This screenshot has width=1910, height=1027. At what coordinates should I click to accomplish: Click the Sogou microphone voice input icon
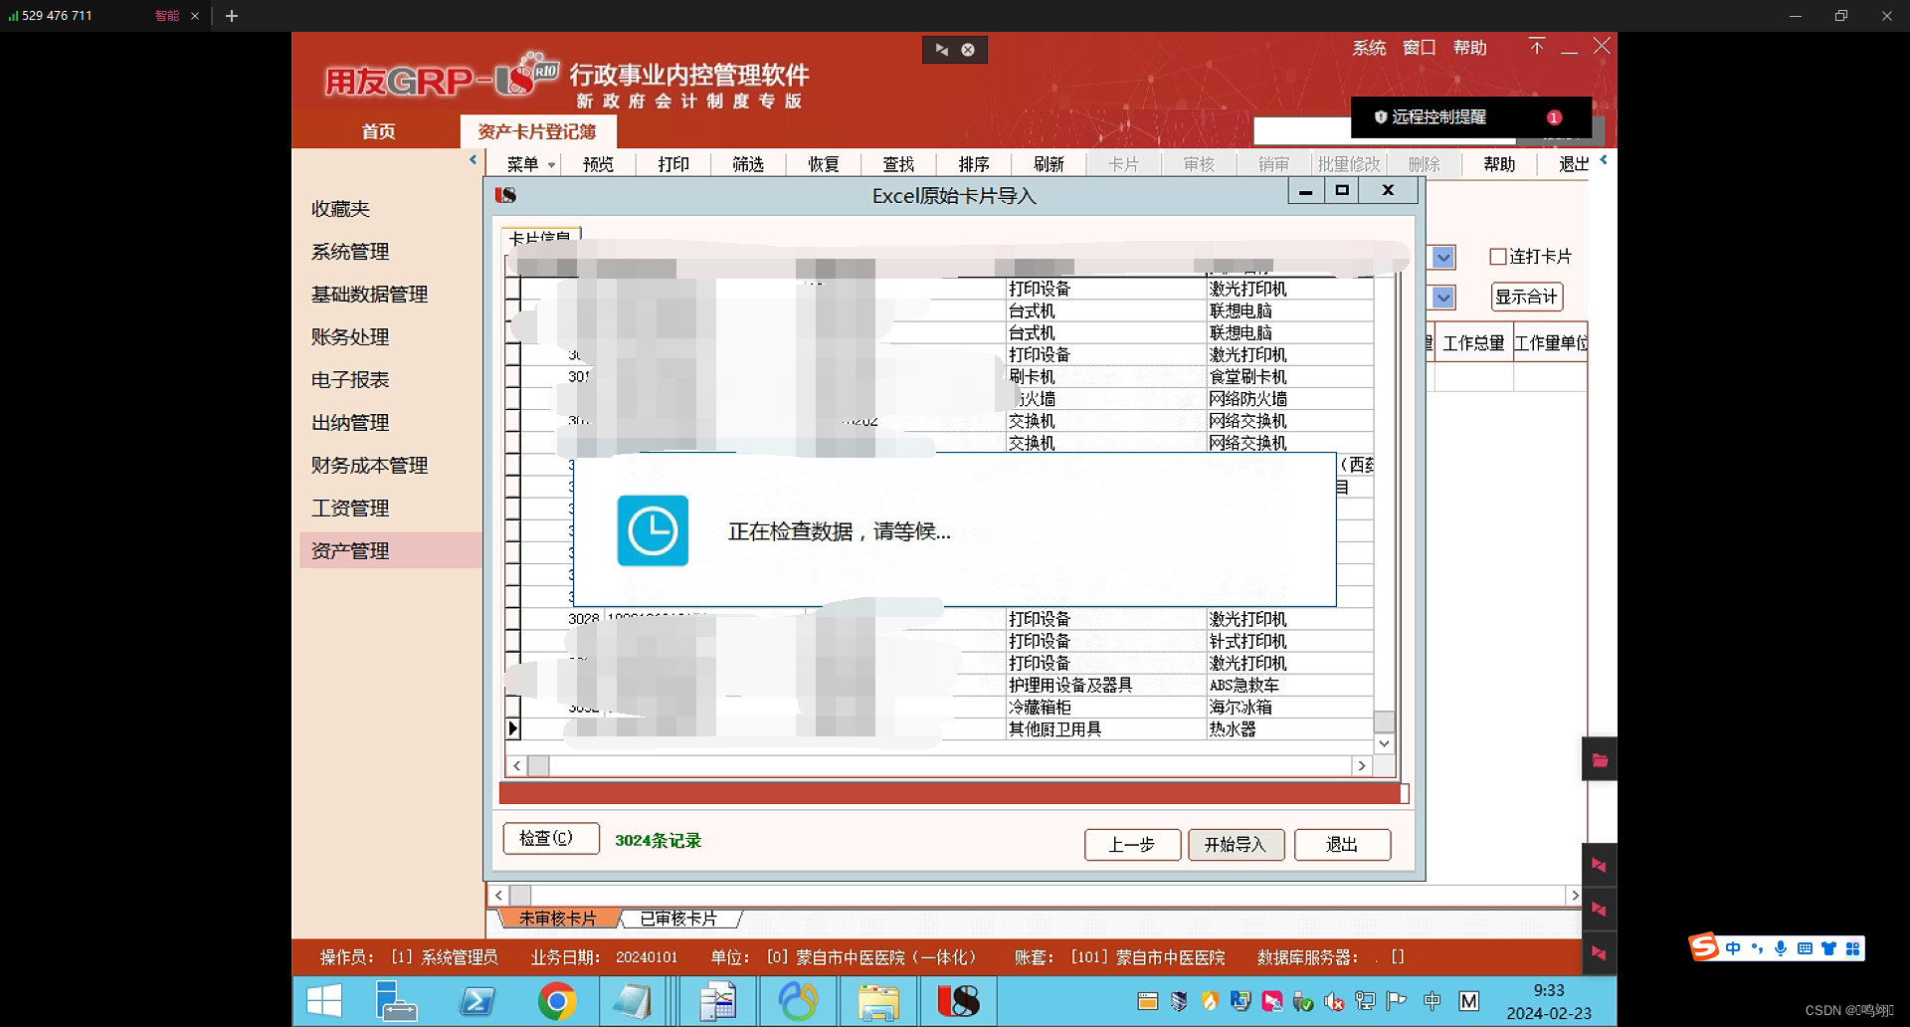(1781, 948)
